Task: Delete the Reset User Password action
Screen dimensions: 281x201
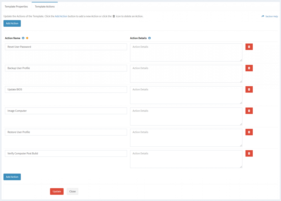Action: point(249,46)
